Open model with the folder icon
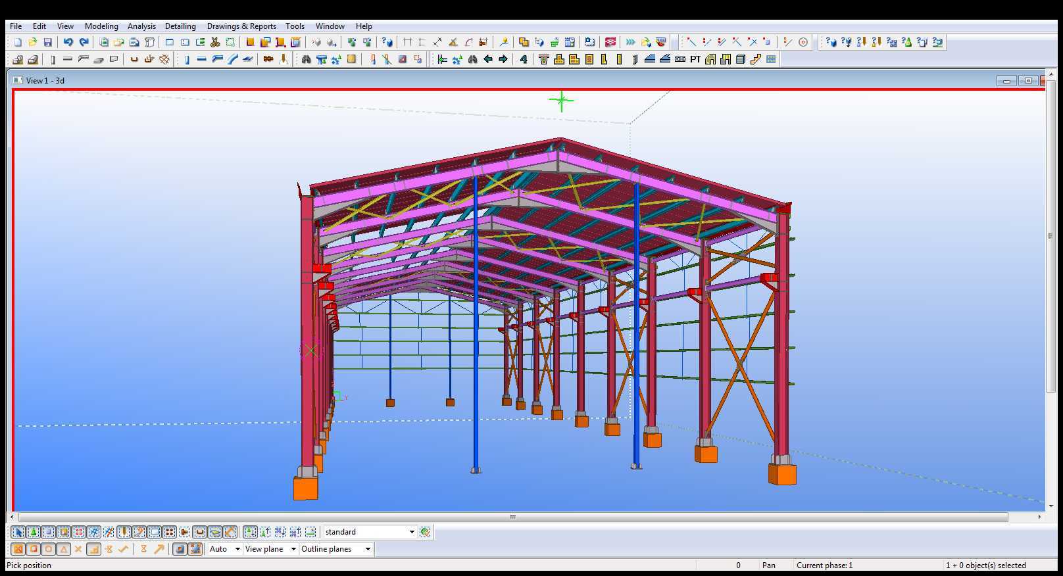Image resolution: width=1063 pixels, height=576 pixels. [32, 42]
